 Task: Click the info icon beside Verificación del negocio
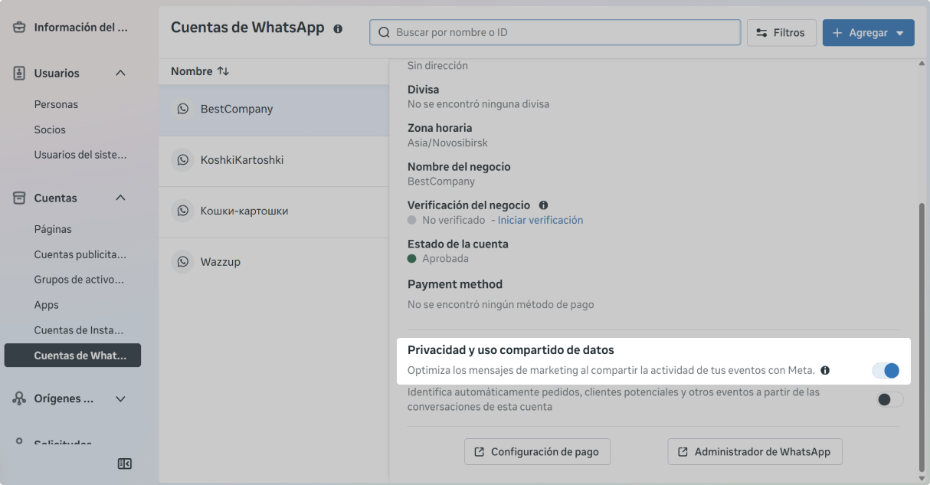pyautogui.click(x=543, y=205)
